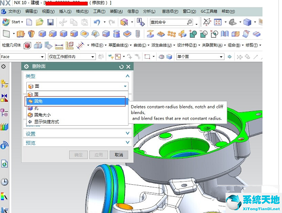Viewport: 282px width, 213px height.
Task: Expand the 设置 section
Action: pyautogui.click(x=127, y=133)
